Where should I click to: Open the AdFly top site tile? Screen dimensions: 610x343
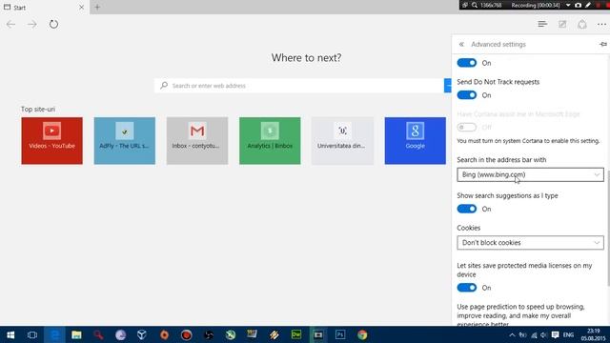(125, 141)
